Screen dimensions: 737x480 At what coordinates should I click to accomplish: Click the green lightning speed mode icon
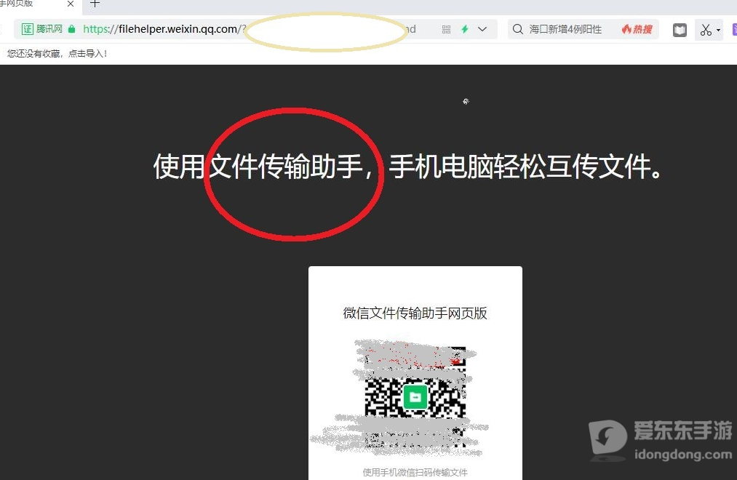(x=464, y=29)
